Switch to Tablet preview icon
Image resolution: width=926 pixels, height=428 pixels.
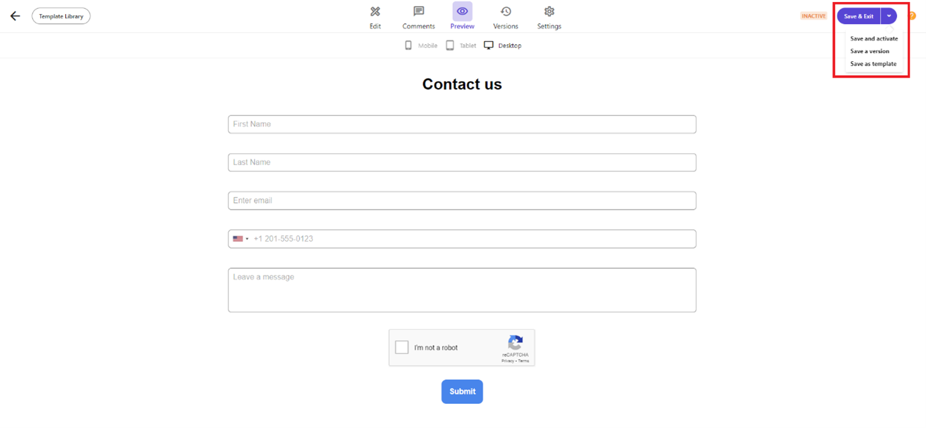point(450,46)
